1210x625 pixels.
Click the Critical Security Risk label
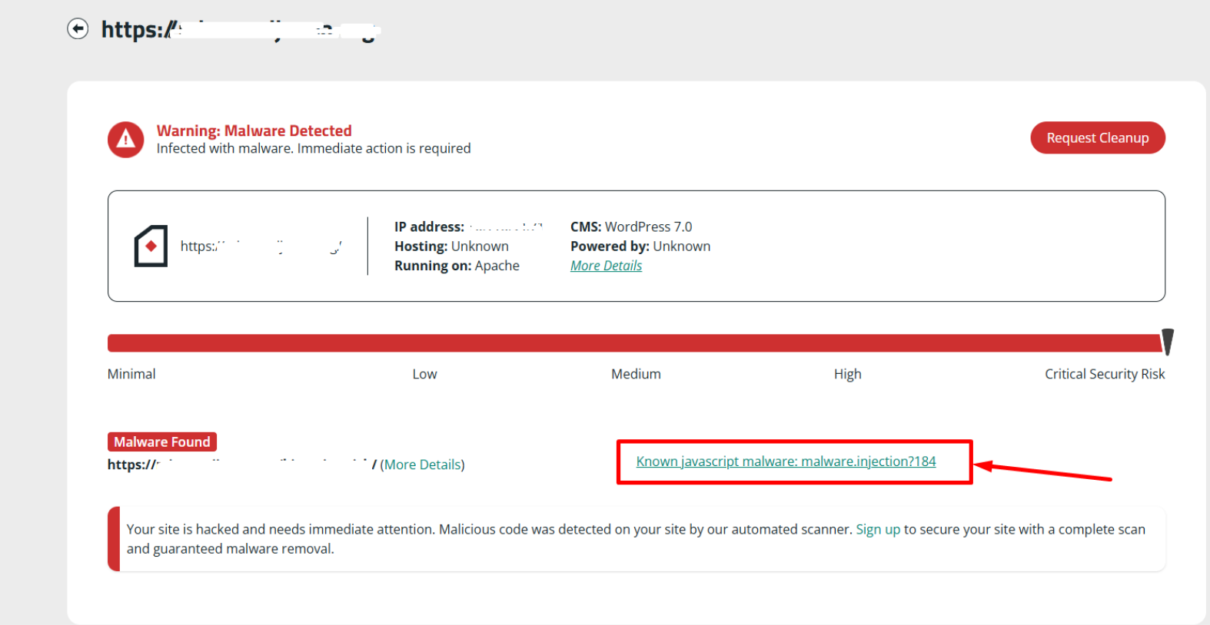1105,374
